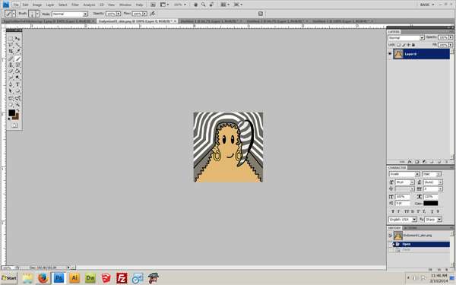Toggle Quick Mask mode
Viewport: 456px width, 285px height.
pyautogui.click(x=14, y=125)
